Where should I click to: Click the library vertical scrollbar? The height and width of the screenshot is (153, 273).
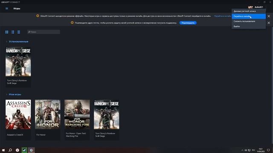click(x=272, y=85)
